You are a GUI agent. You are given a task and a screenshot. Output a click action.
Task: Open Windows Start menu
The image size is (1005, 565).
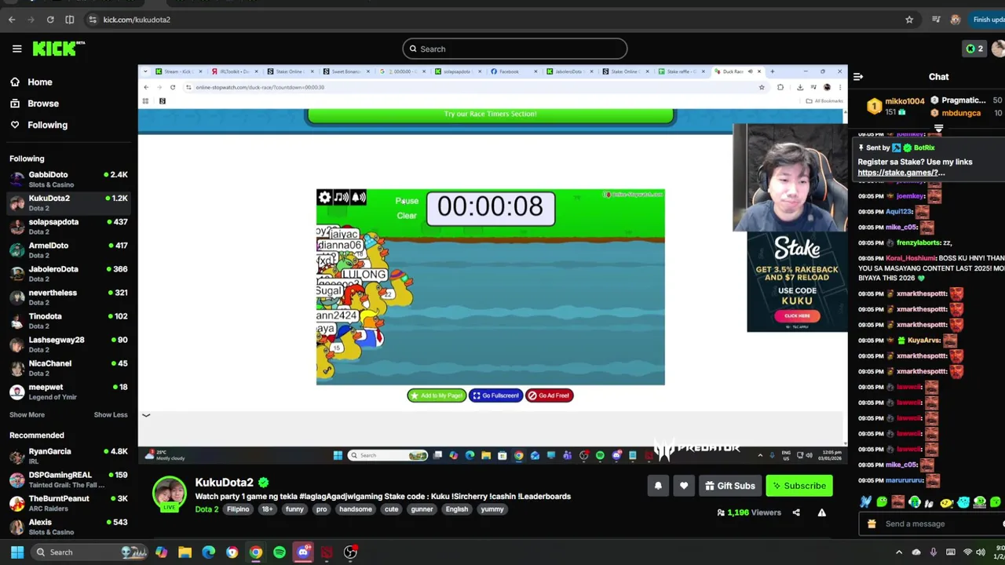pos(17,552)
